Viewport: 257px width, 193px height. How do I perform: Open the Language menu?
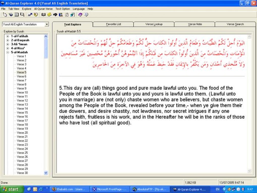(x=79, y=9)
